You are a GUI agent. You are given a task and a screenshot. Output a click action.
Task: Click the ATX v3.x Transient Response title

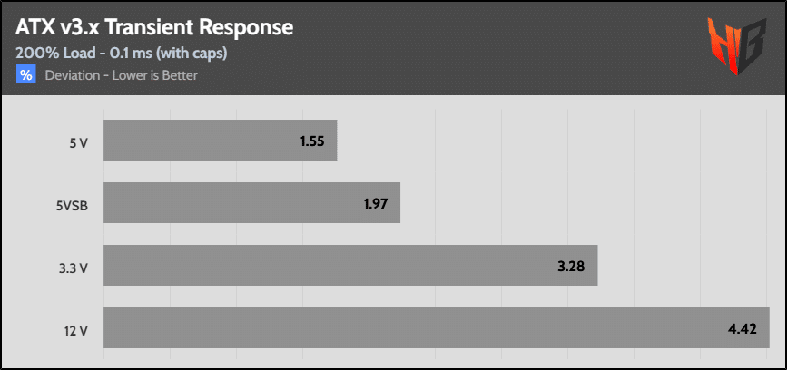pyautogui.click(x=154, y=29)
